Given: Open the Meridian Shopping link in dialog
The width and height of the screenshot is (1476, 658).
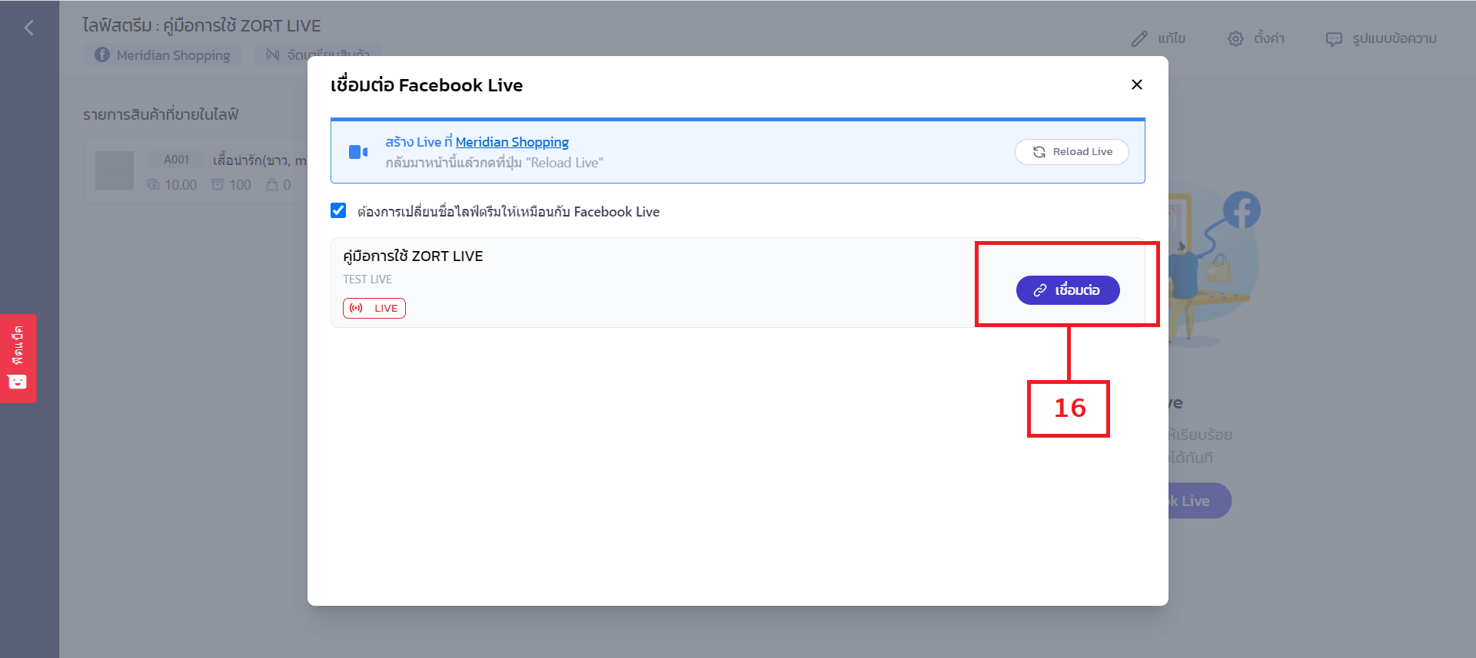Looking at the screenshot, I should (x=512, y=142).
